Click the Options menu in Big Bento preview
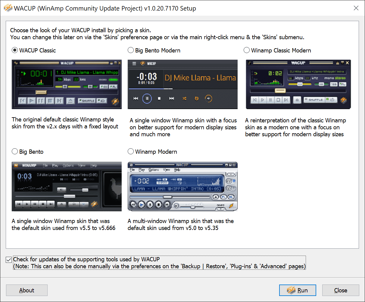Screen dimensions: 365x302 tap(68, 165)
